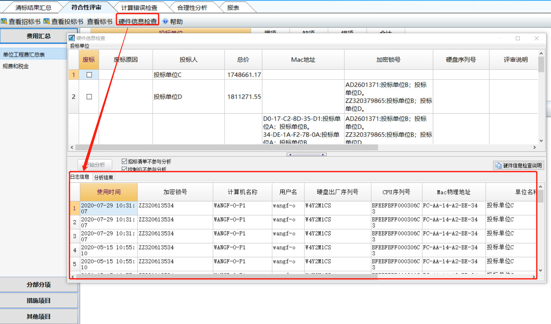Select 规费和税金 in the sidebar

[16, 66]
